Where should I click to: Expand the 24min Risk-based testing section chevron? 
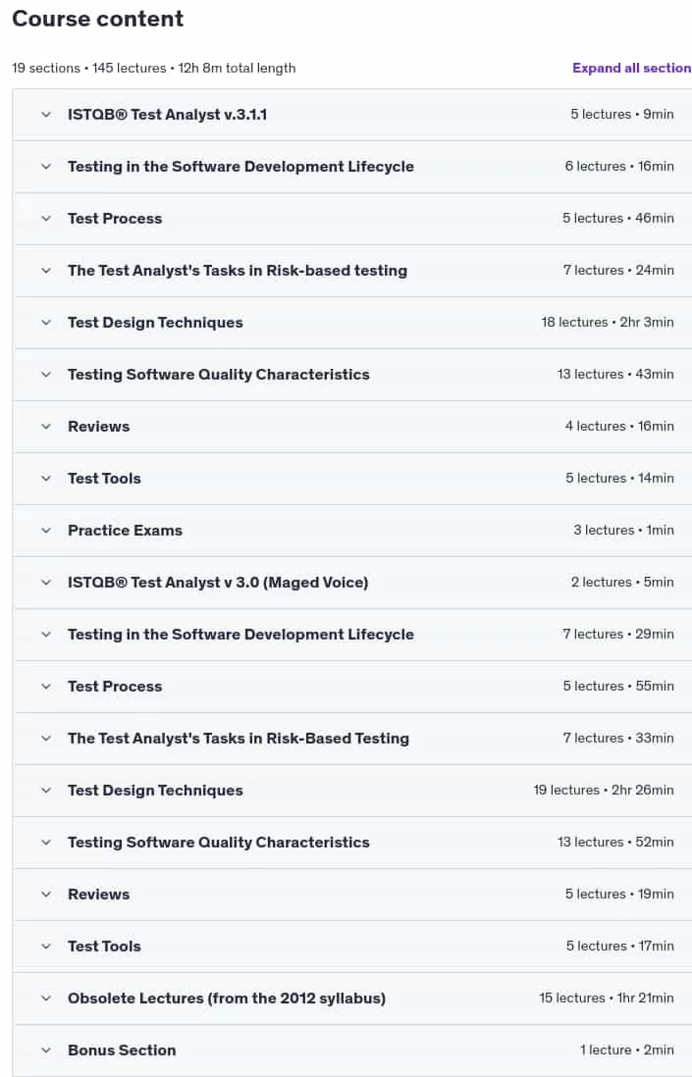point(46,271)
